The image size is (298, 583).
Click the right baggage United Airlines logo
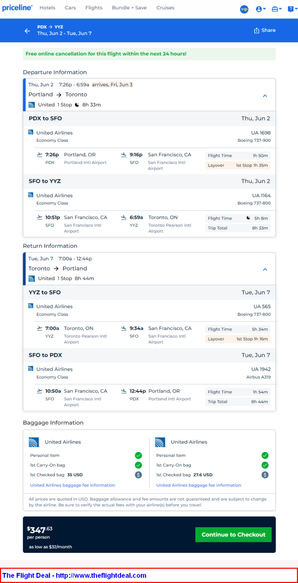point(160,442)
